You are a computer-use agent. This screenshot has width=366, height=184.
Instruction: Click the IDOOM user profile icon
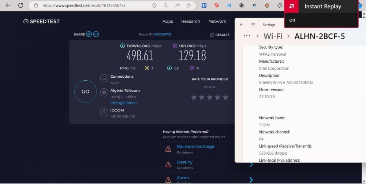(x=104, y=112)
